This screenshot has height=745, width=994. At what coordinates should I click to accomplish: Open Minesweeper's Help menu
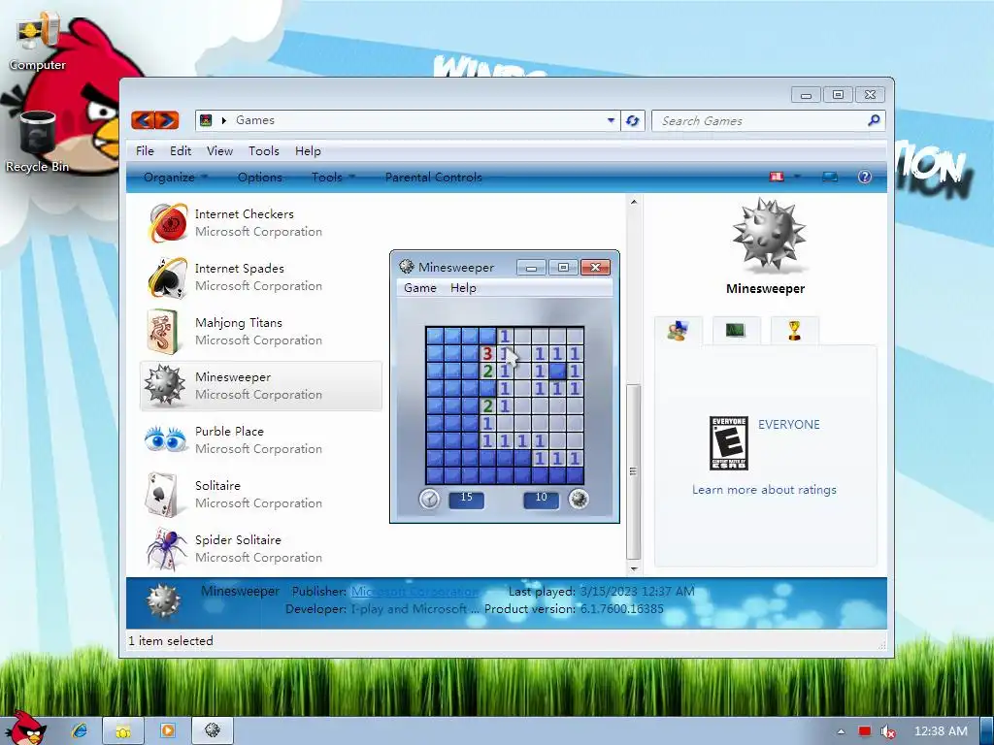[463, 287]
